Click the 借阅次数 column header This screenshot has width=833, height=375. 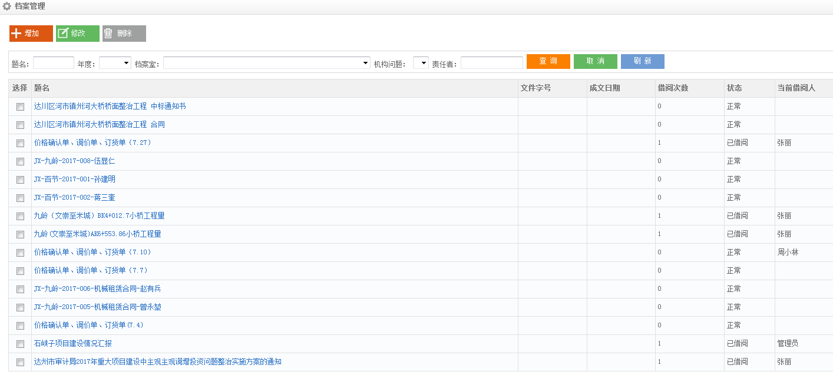point(673,88)
